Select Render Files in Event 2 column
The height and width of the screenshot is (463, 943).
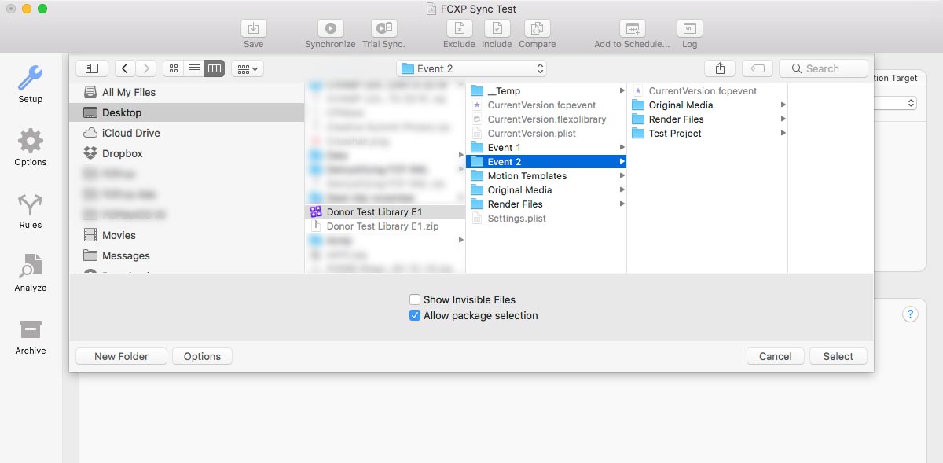point(707,119)
